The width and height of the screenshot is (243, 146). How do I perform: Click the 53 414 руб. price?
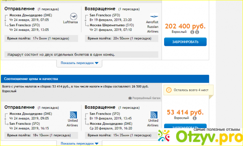[185, 112]
